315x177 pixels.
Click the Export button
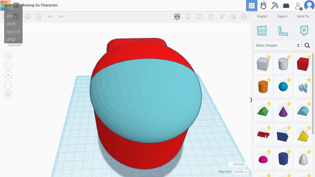point(282,17)
